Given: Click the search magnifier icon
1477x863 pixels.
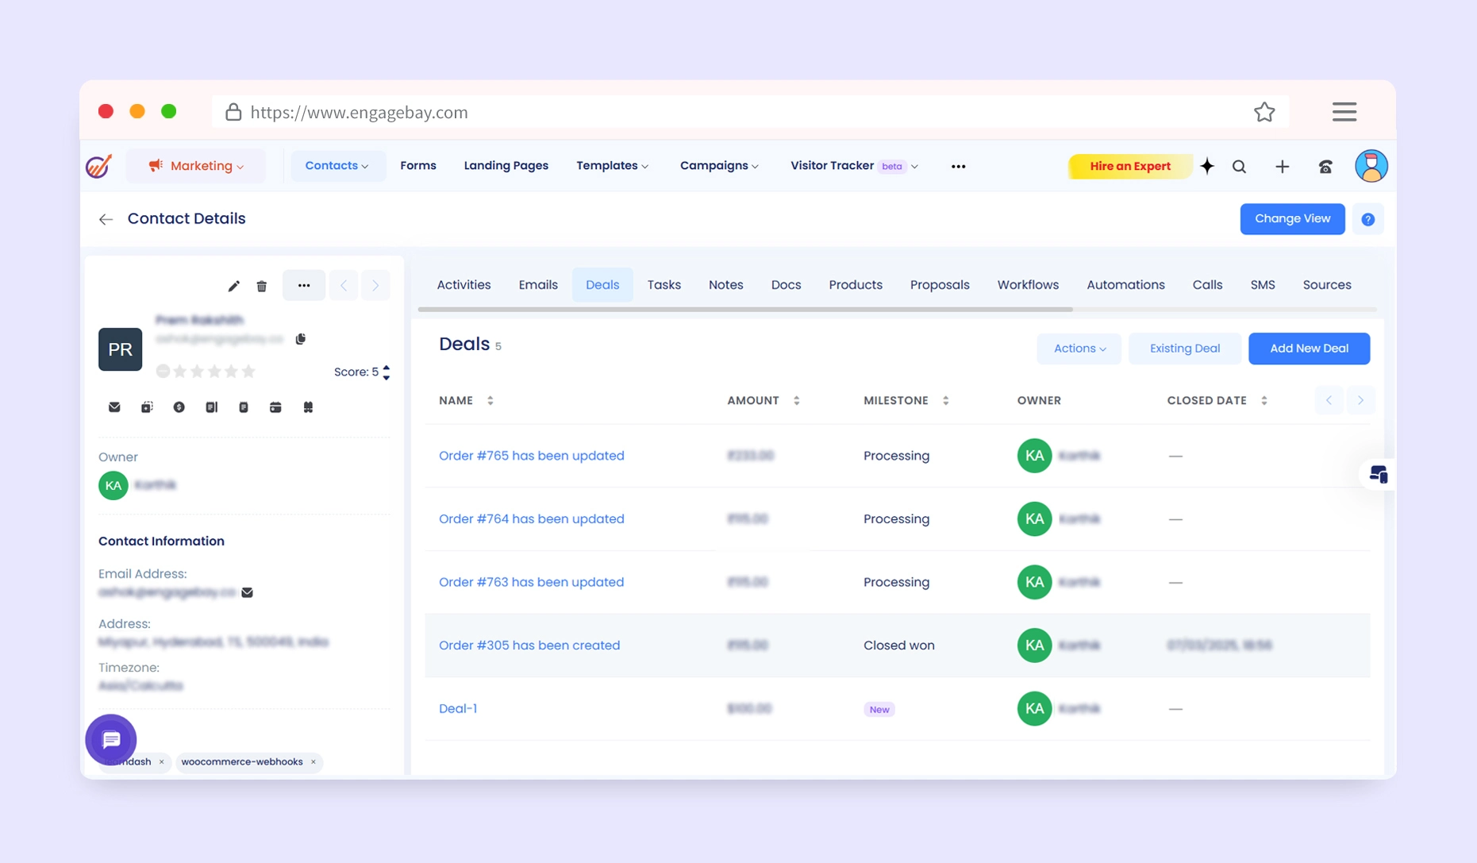Looking at the screenshot, I should coord(1239,167).
